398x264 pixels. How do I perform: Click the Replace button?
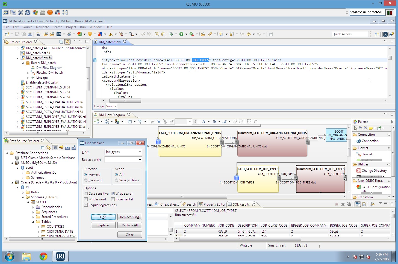(x=103, y=225)
